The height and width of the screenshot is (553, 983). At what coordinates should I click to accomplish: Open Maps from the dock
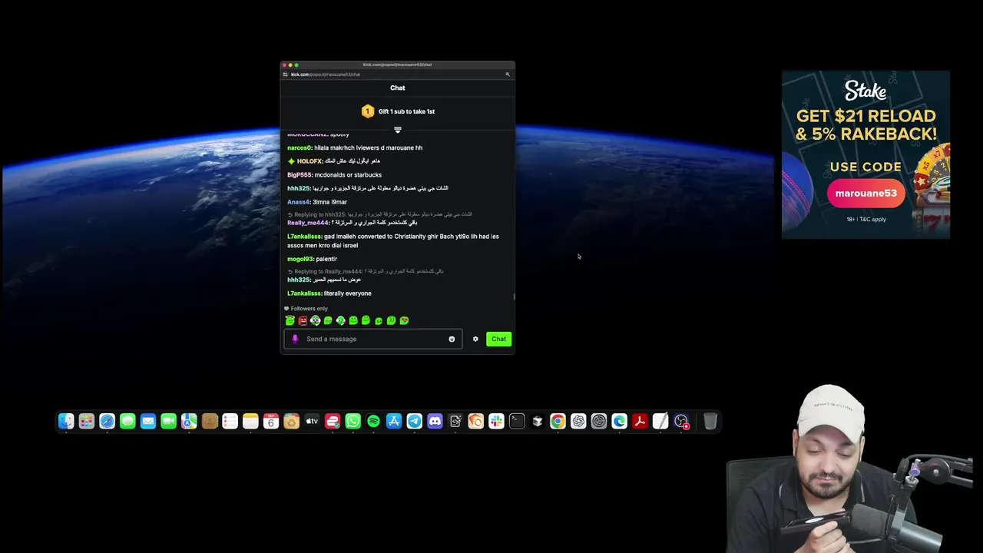click(x=189, y=421)
